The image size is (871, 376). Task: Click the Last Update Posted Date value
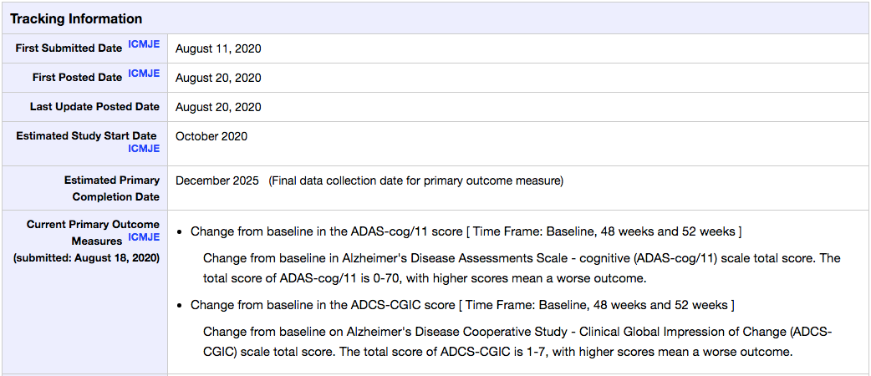coord(218,107)
